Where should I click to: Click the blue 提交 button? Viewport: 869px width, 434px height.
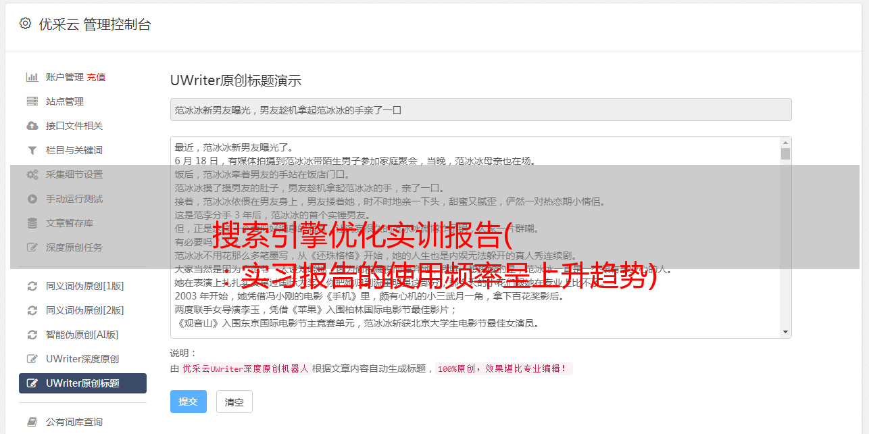click(x=188, y=402)
